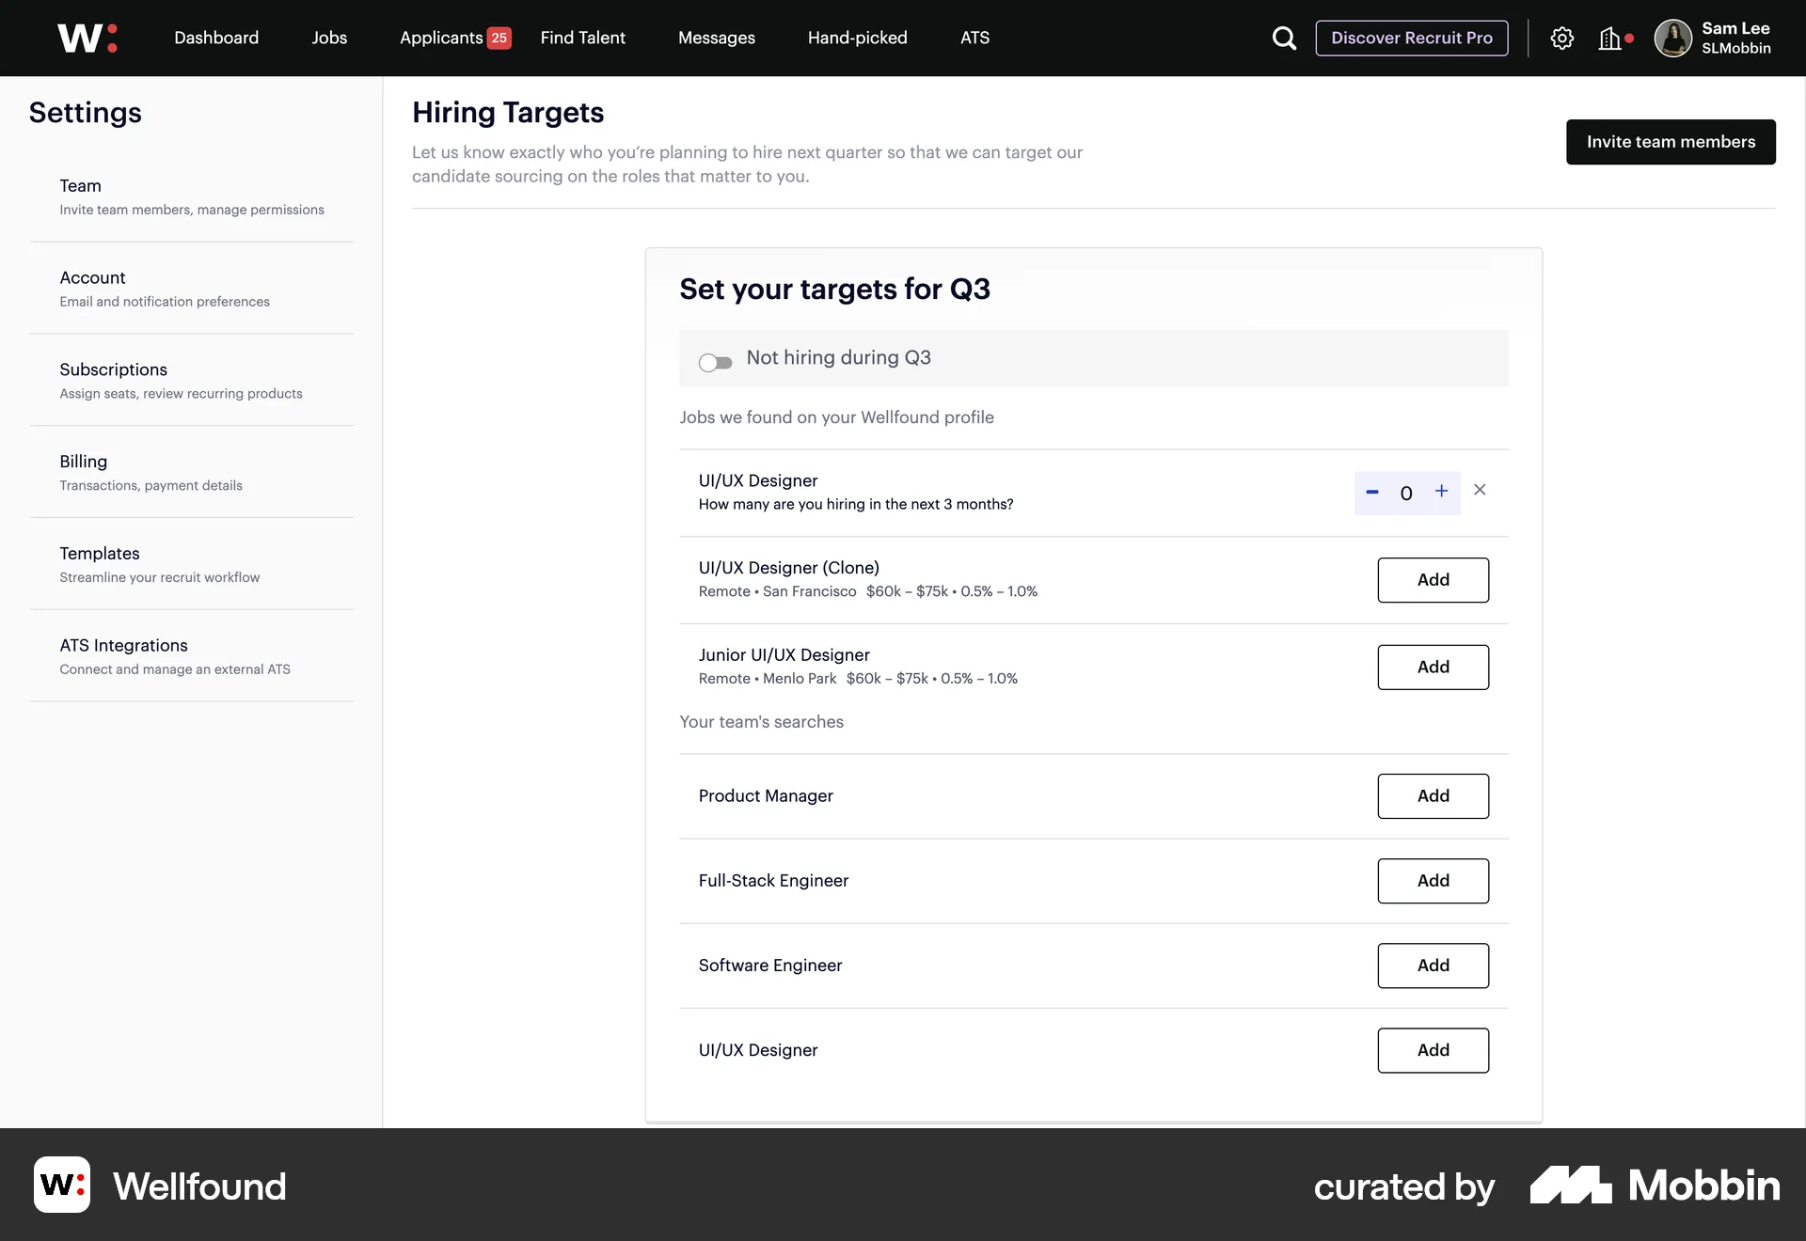
Task: Navigate to the Messages menu item
Action: coord(716,38)
